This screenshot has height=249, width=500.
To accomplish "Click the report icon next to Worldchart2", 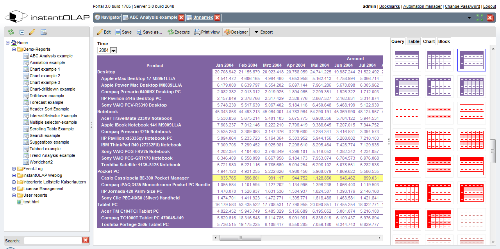I will [x=26, y=162].
